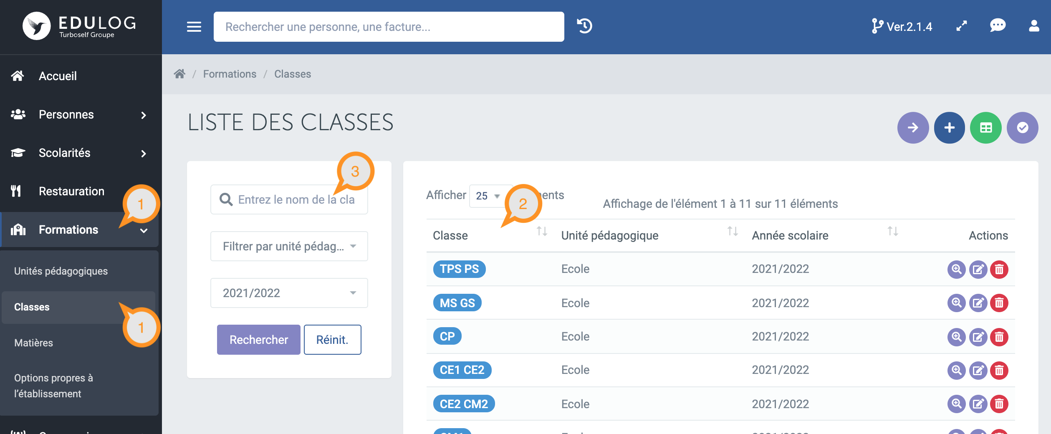The width and height of the screenshot is (1051, 434).
Task: Toggle the hamburger menu icon
Action: click(194, 27)
